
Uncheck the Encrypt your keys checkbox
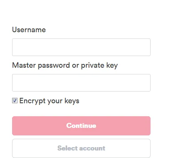(x=15, y=101)
